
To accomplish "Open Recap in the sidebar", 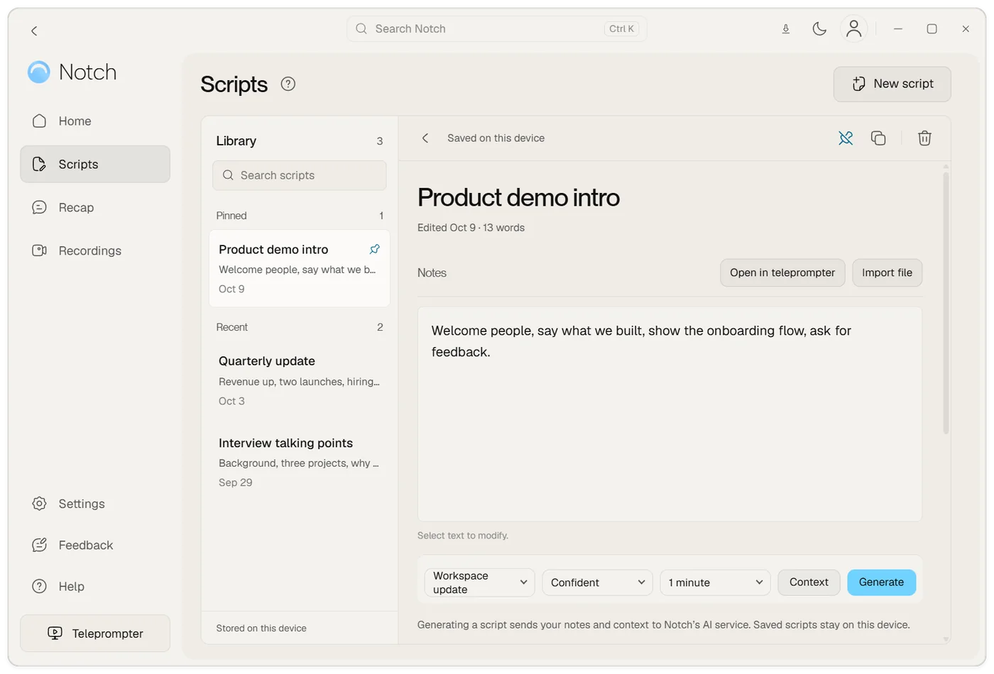I will (x=95, y=208).
